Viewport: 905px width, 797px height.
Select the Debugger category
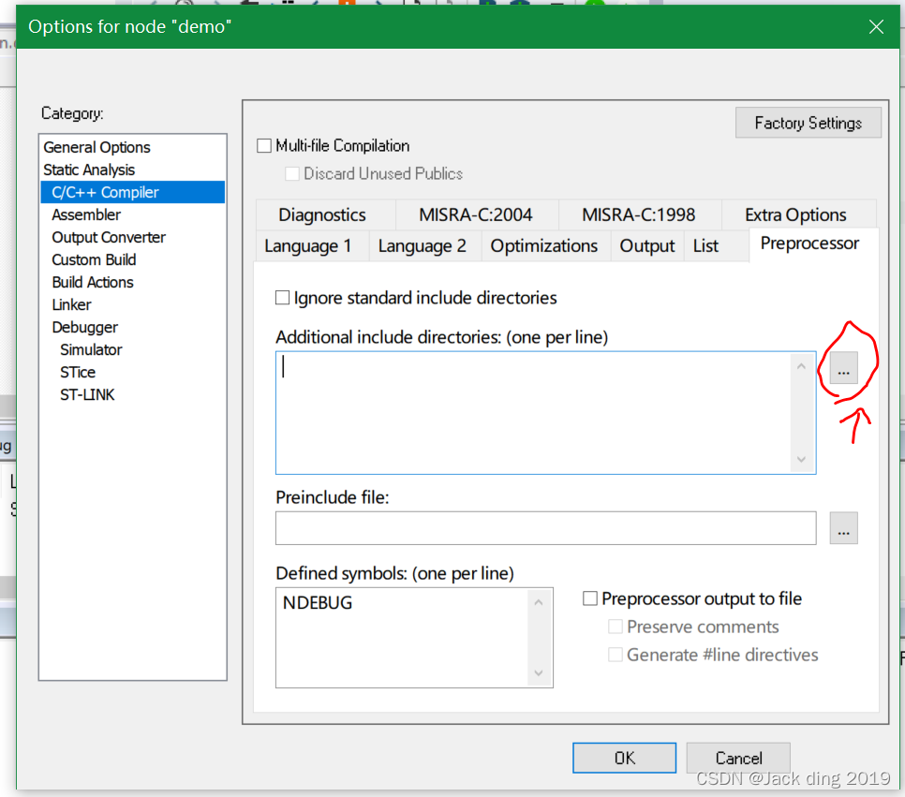84,327
